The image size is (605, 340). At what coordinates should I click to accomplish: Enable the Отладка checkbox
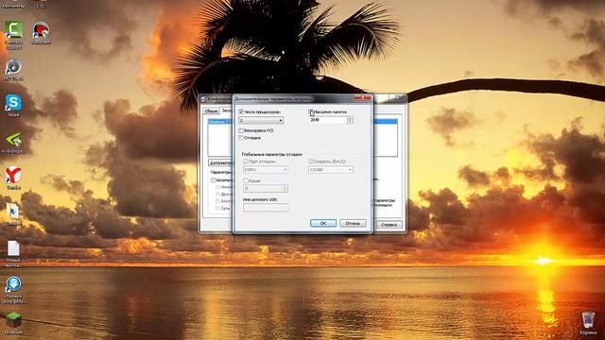click(241, 138)
